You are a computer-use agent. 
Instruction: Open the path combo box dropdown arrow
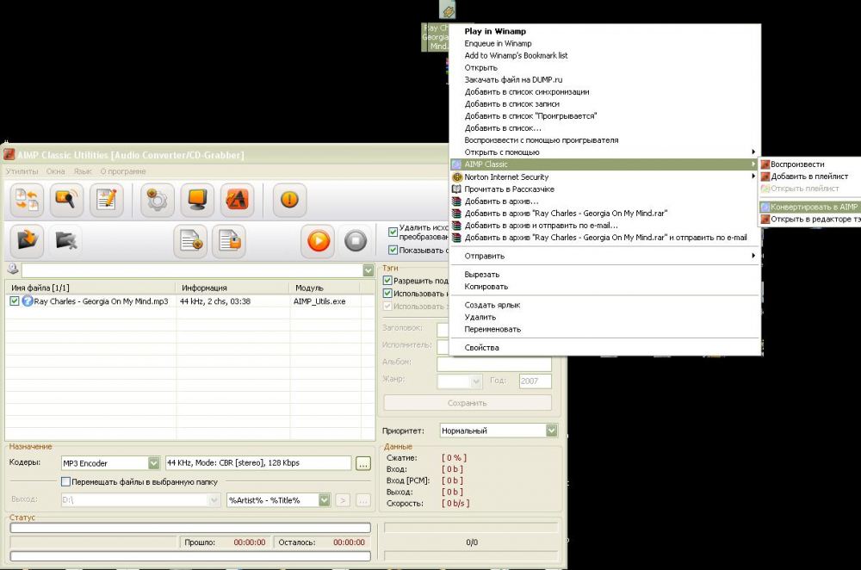click(368, 270)
